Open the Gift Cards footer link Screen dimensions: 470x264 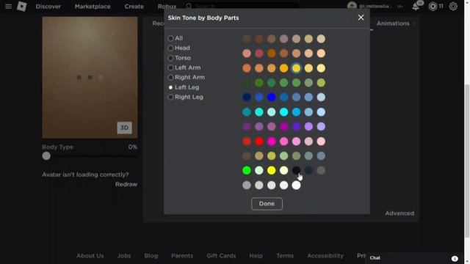coord(221,256)
